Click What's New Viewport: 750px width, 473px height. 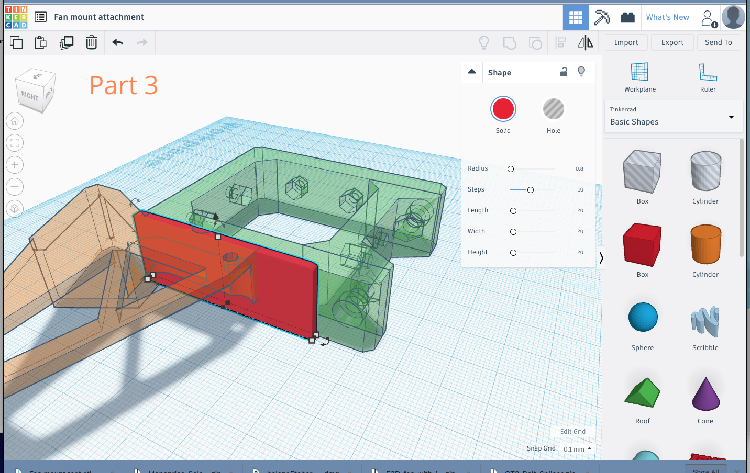coord(668,17)
